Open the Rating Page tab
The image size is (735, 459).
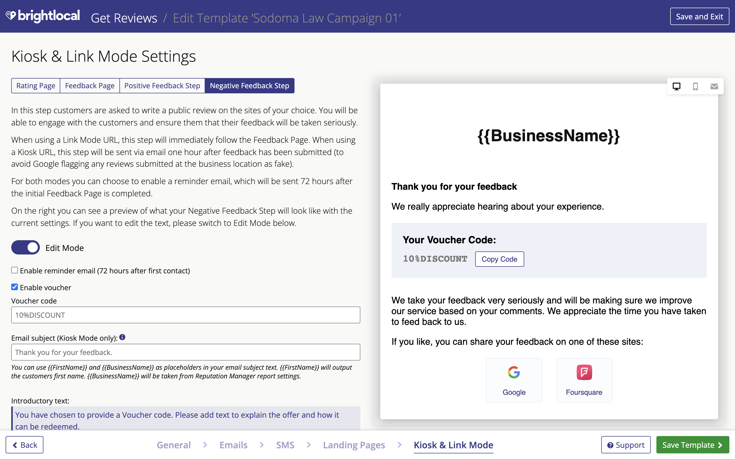tap(36, 86)
